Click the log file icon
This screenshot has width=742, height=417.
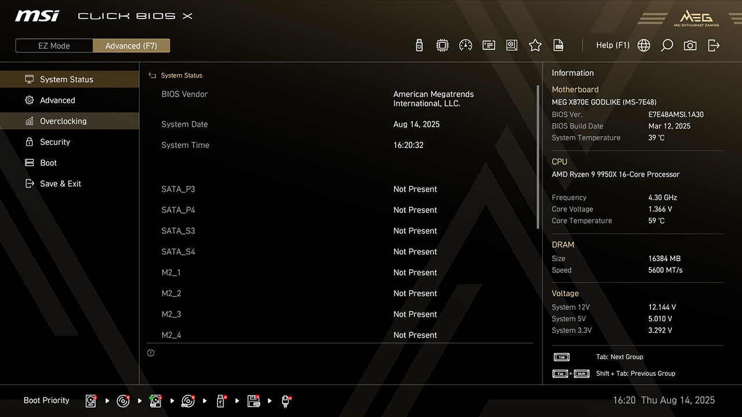(558, 45)
